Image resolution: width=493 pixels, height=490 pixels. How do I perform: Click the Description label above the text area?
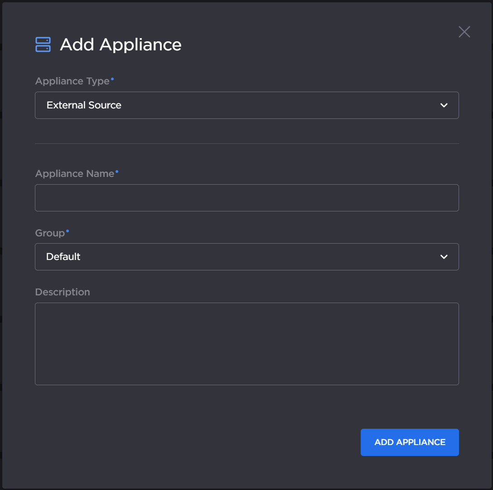62,292
